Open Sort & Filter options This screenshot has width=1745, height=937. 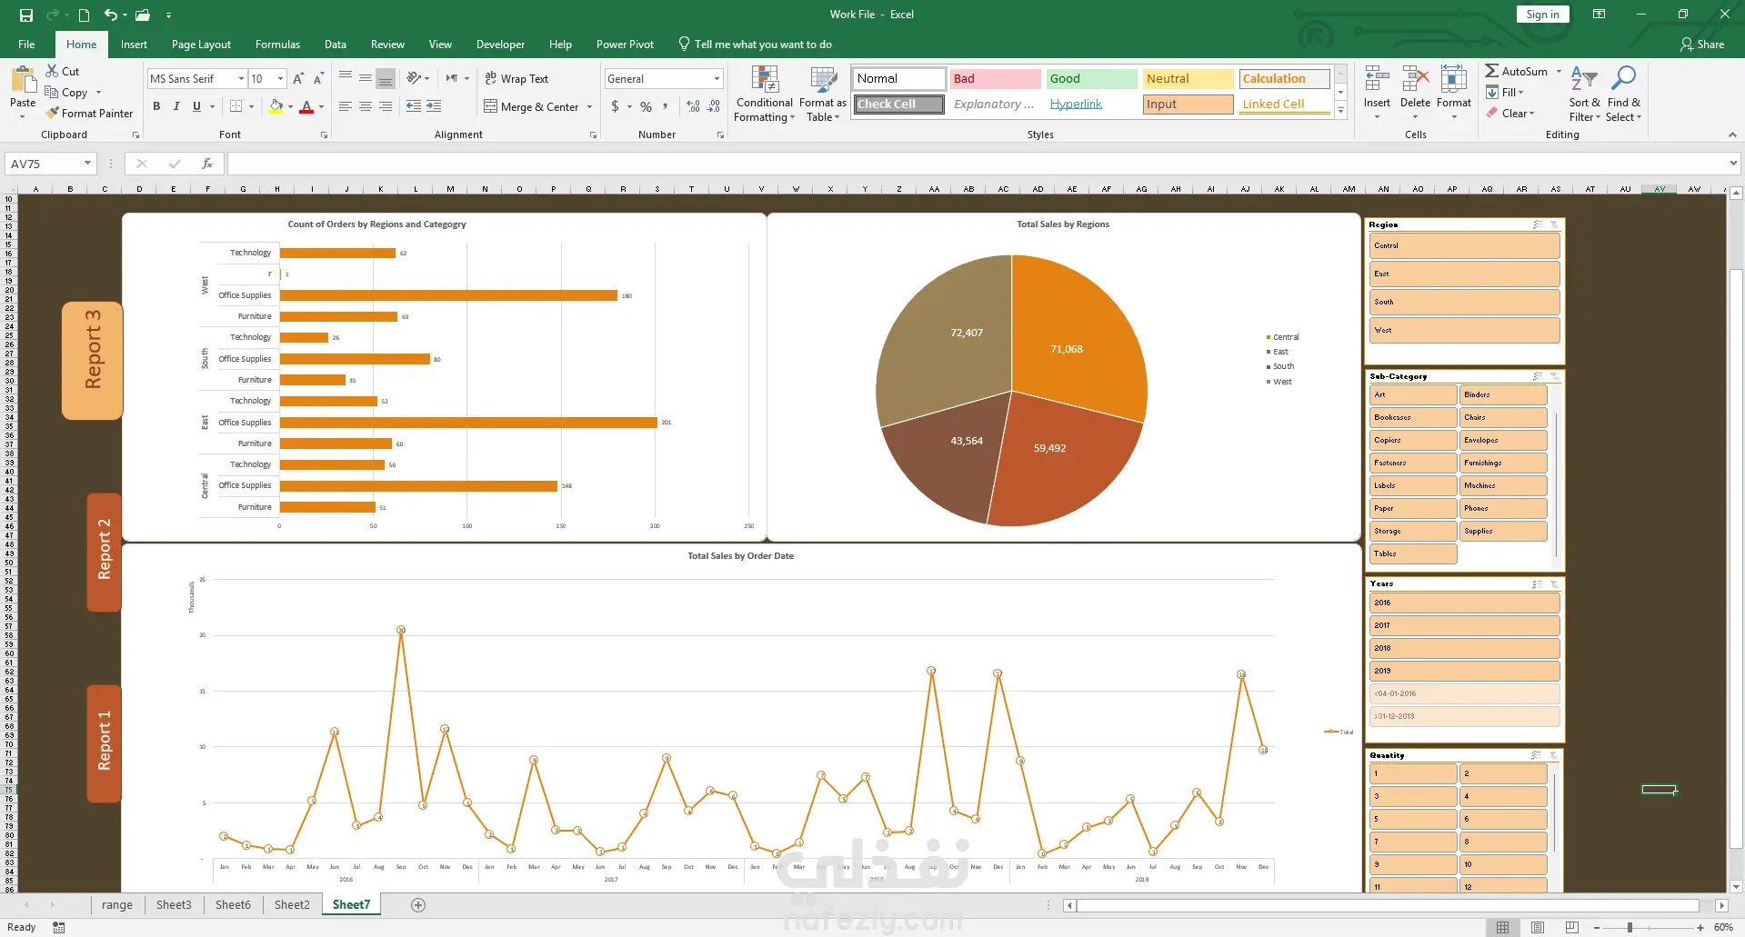1584,95
